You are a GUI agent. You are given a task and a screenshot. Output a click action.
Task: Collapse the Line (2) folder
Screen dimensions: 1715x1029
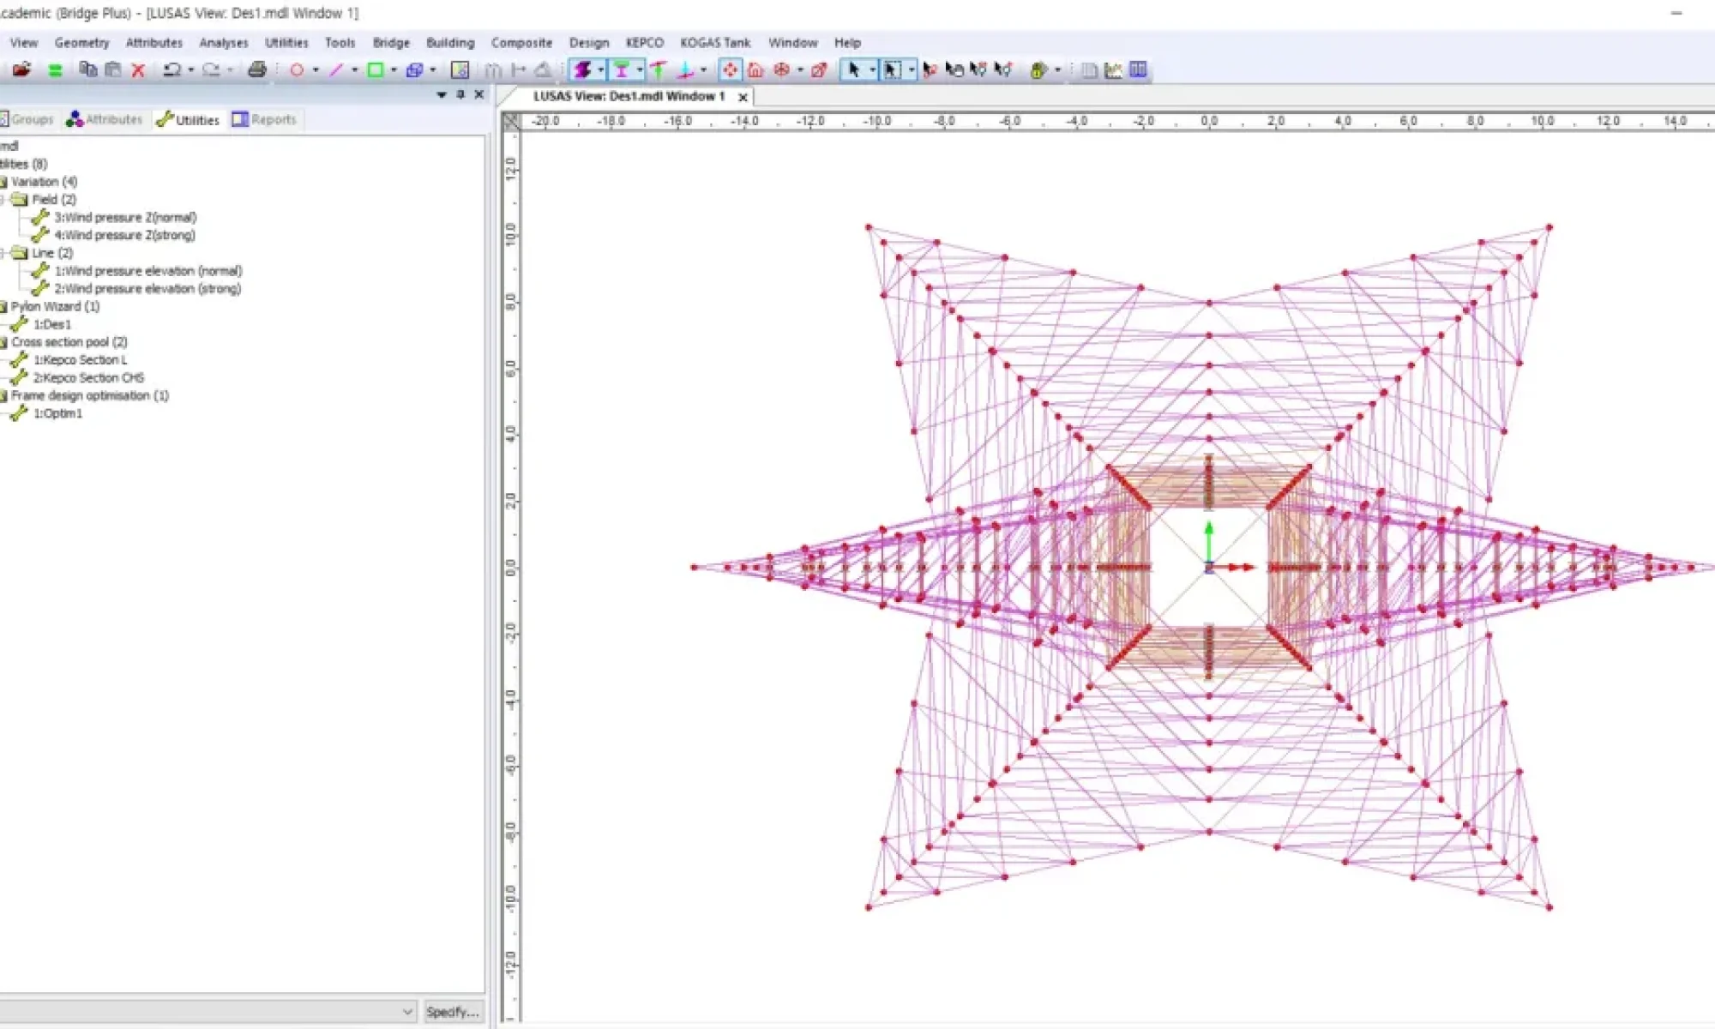point(3,253)
